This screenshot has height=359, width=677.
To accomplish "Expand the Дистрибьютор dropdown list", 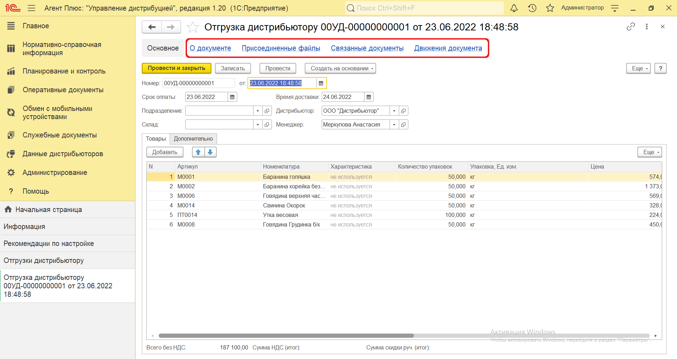I will [394, 111].
